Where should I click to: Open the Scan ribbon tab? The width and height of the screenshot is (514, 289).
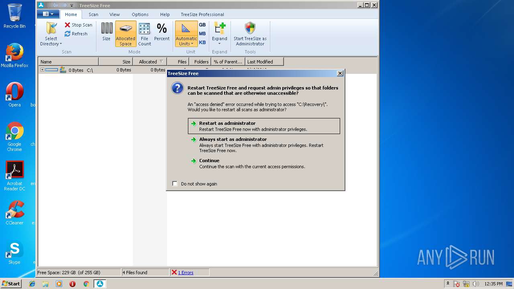point(94,14)
